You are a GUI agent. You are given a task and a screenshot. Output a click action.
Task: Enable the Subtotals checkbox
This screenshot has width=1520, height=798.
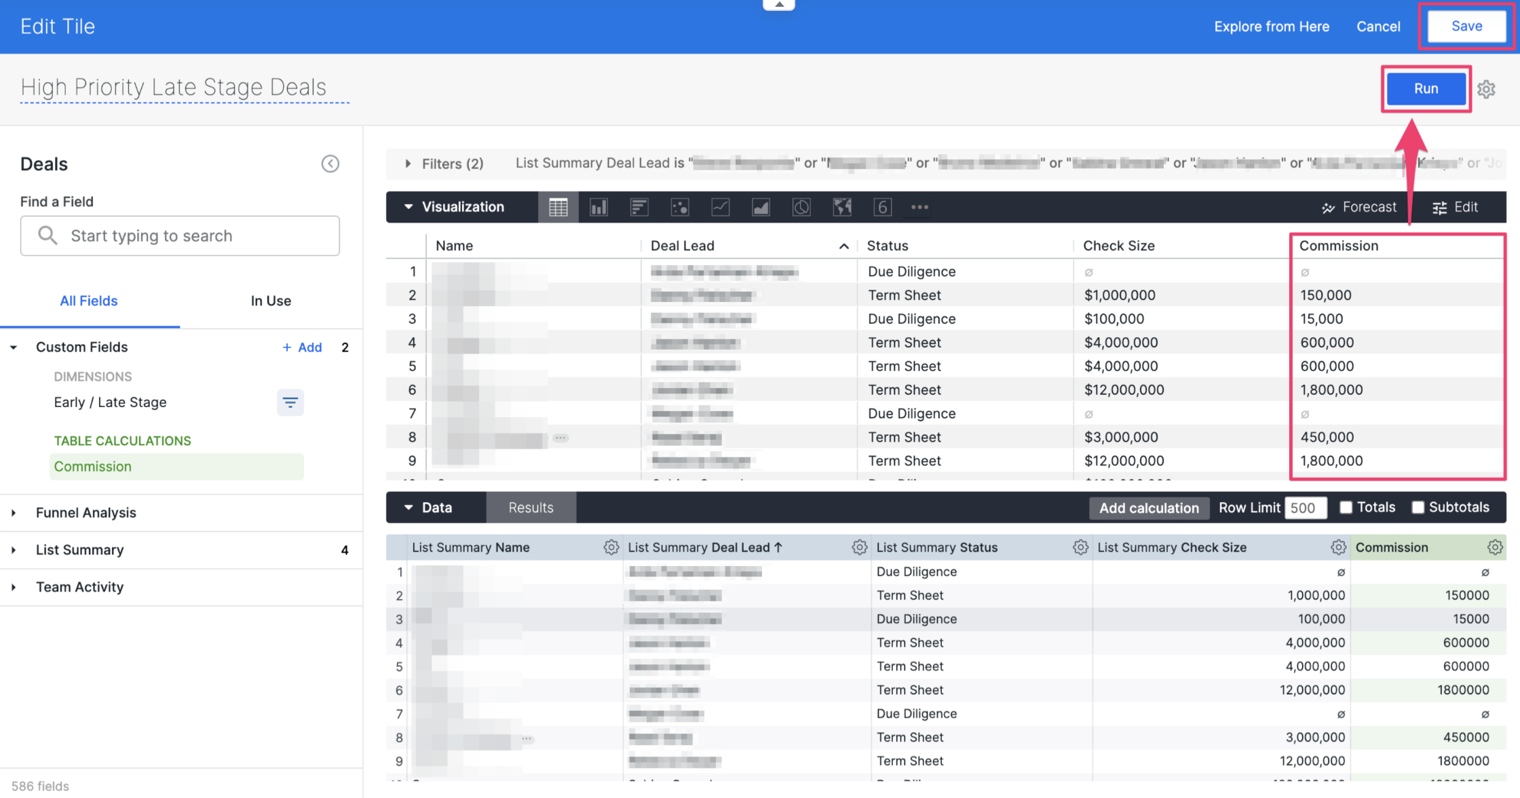click(x=1418, y=507)
